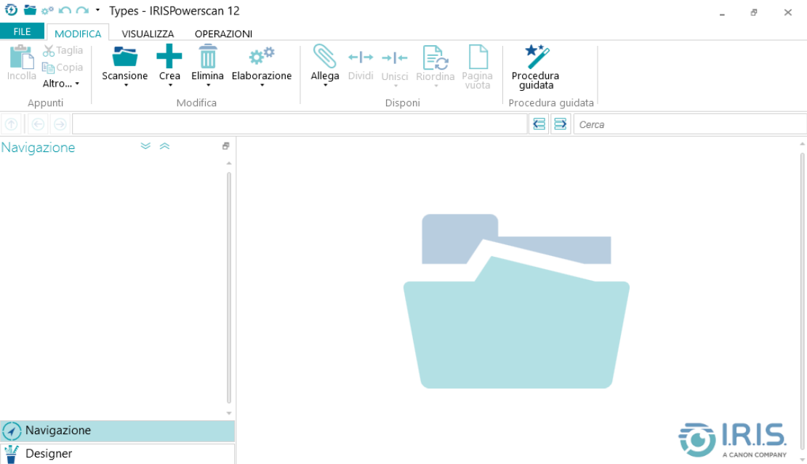
Task: Click the redo arrow in title bar
Action: click(82, 10)
